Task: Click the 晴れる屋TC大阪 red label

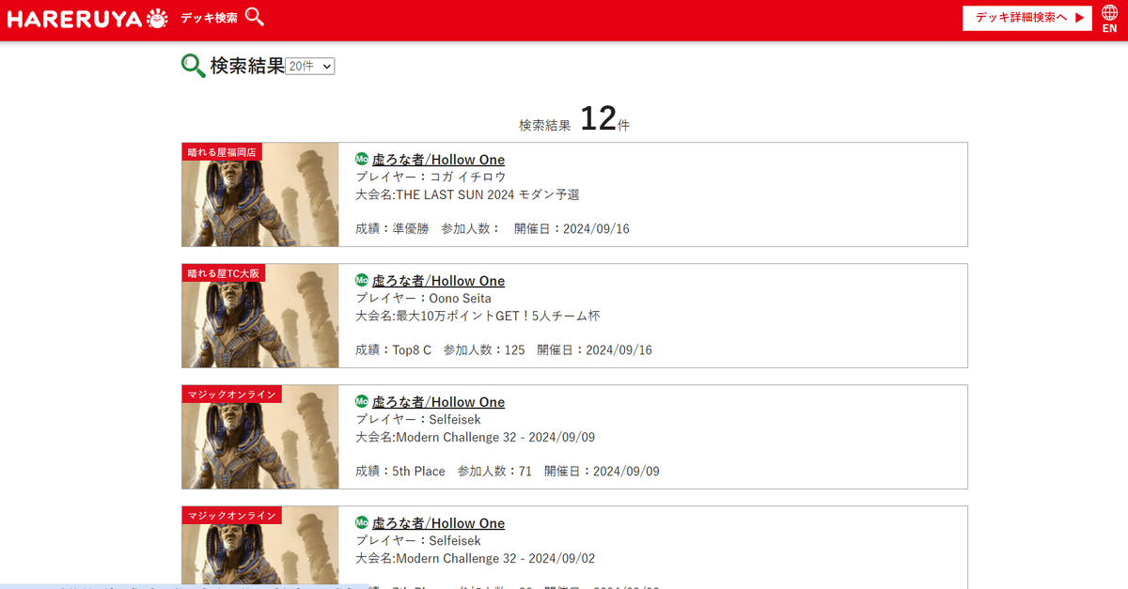Action: [224, 273]
